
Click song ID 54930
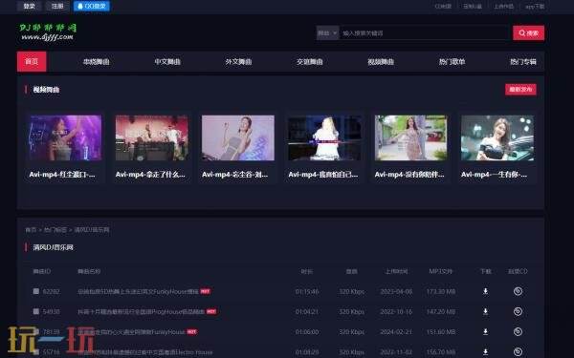click(51, 311)
